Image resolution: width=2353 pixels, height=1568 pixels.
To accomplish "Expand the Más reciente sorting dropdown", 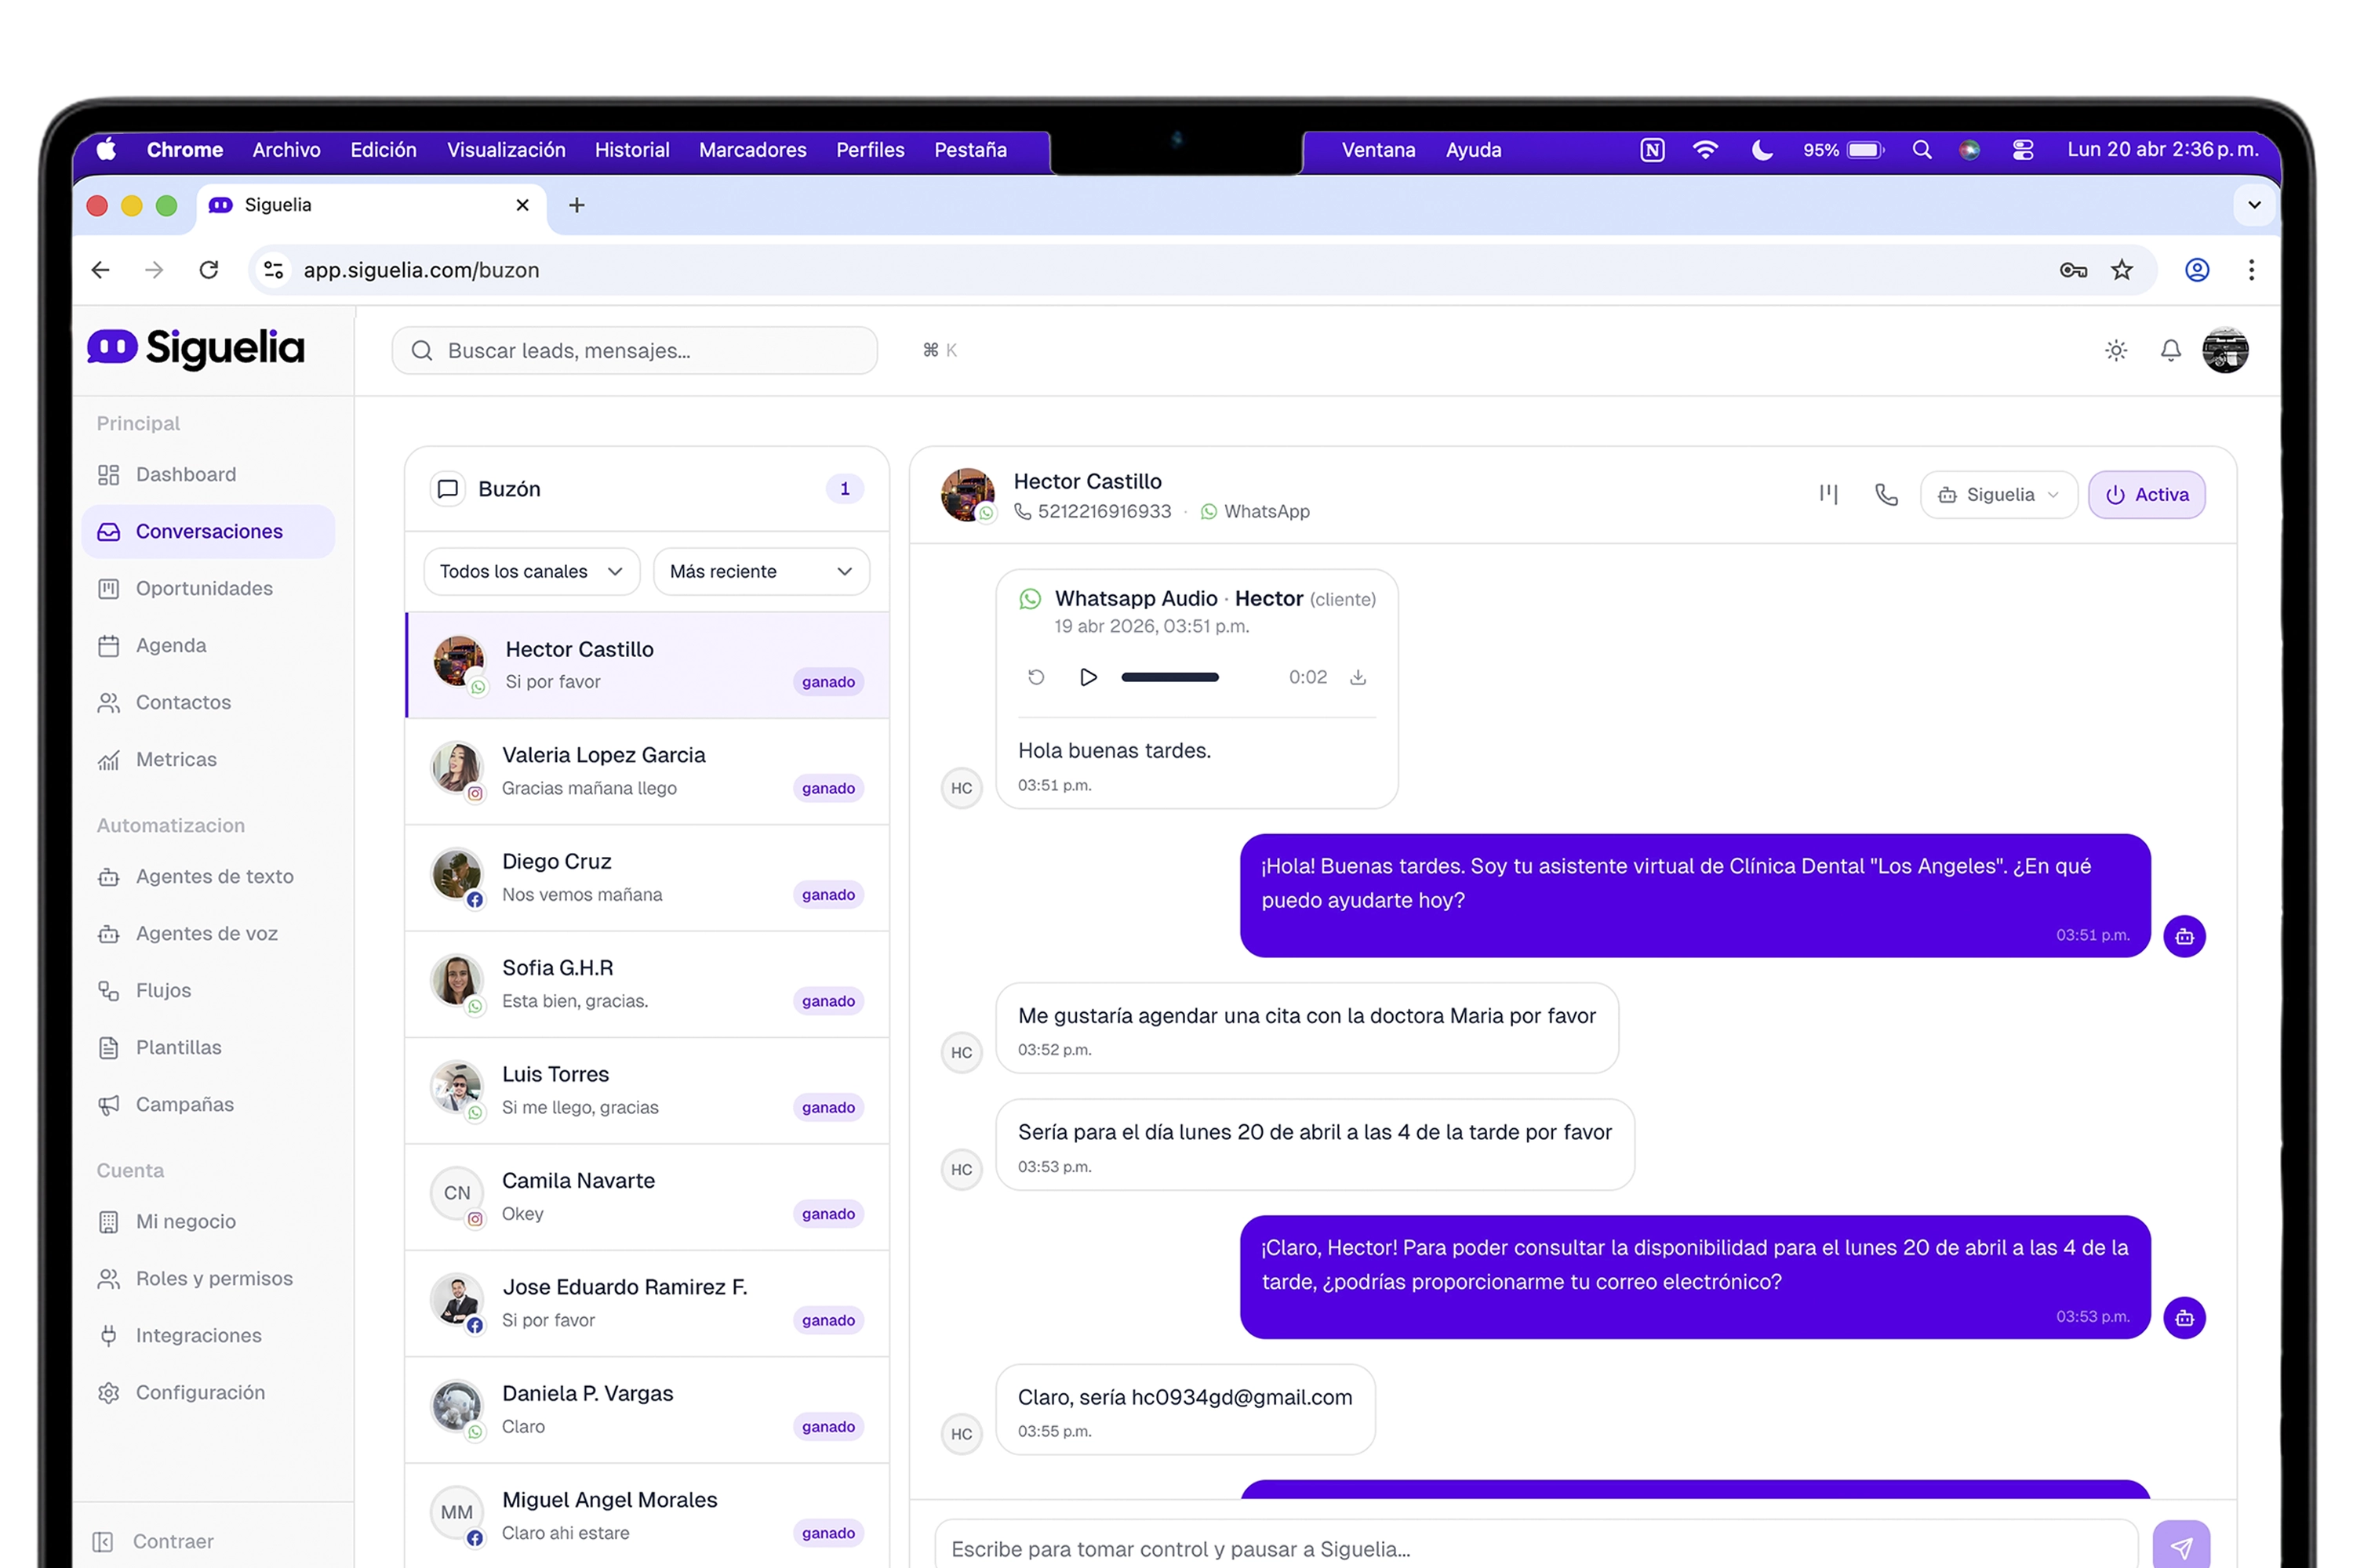I will click(760, 571).
